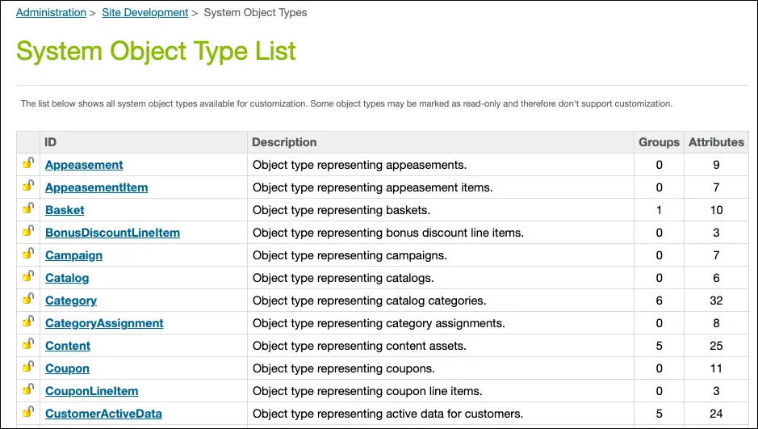Screen dimensions: 758x429
Task: Click attributes value 10 in Basket row
Action: pyautogui.click(x=716, y=210)
